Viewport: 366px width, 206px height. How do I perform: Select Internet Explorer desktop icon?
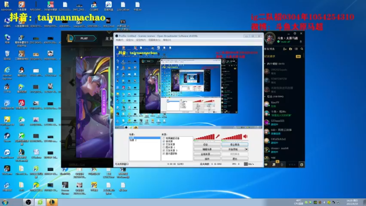[7, 73]
